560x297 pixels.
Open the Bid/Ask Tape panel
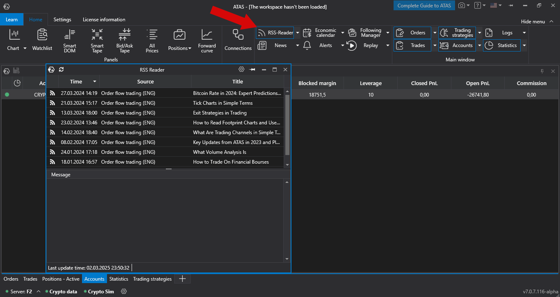125,40
